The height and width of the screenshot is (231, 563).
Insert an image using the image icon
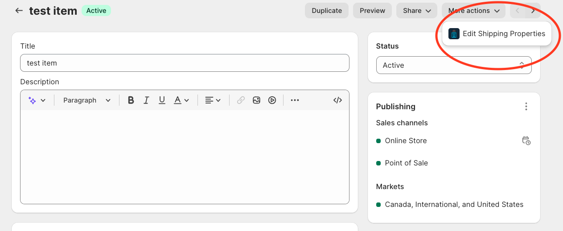[x=256, y=100]
